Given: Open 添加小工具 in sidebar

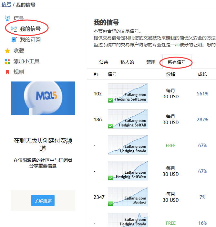Looking at the screenshot, I should click(26, 61).
